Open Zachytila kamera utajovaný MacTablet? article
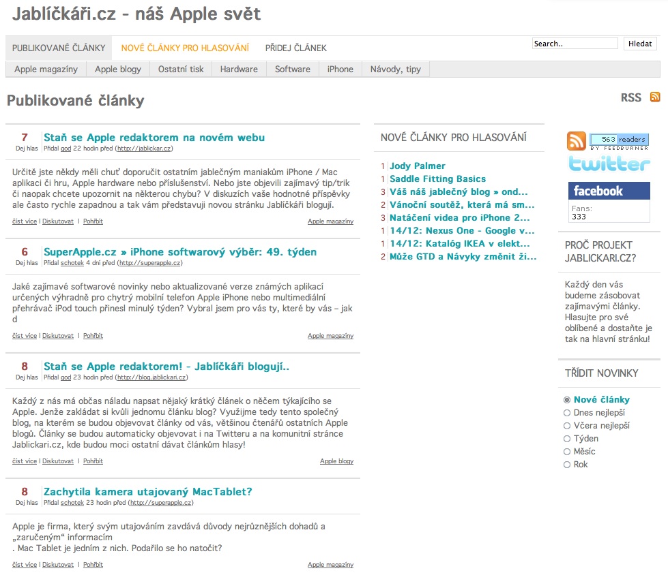 pyautogui.click(x=148, y=492)
